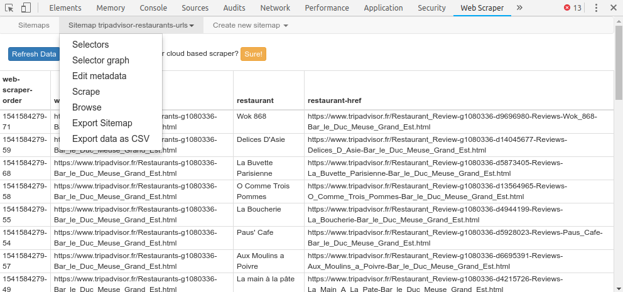623x292 pixels.
Task: Click order cell 1541584279-54
Action: pos(25,238)
